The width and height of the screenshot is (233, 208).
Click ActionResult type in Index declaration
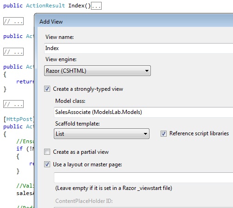(45, 6)
